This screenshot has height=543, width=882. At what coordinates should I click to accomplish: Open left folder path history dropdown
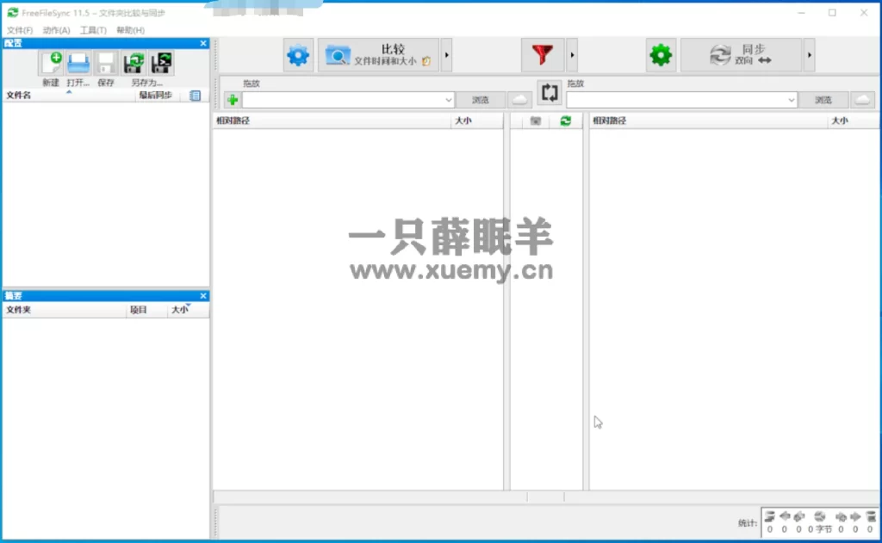448,100
